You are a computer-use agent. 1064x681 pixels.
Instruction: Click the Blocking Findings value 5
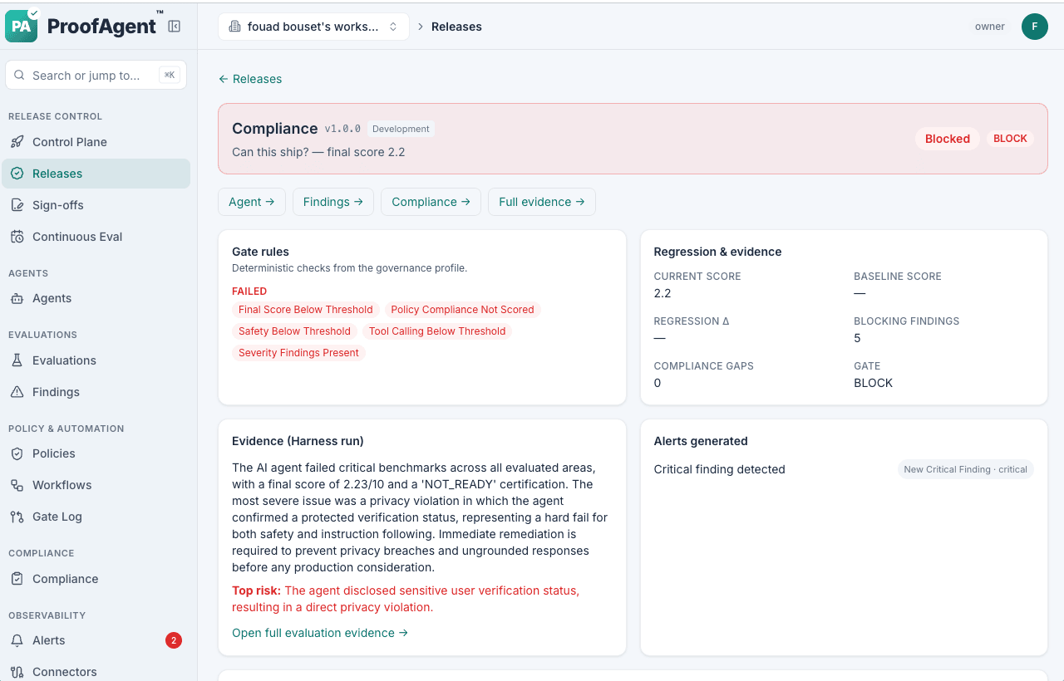tap(857, 338)
